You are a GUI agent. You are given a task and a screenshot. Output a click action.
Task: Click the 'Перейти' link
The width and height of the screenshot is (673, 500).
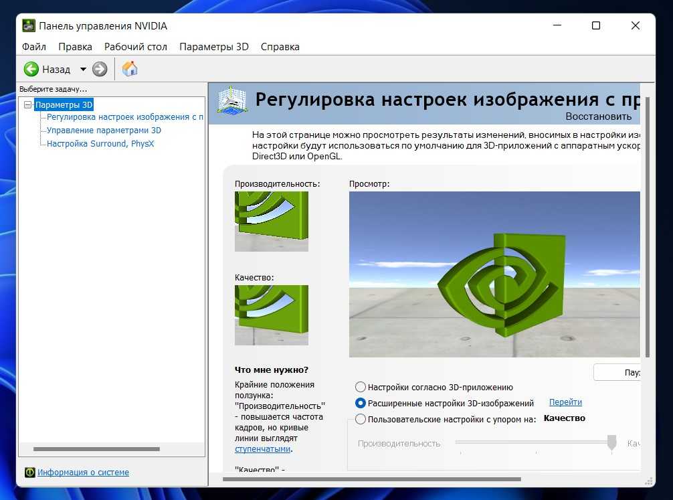(565, 402)
